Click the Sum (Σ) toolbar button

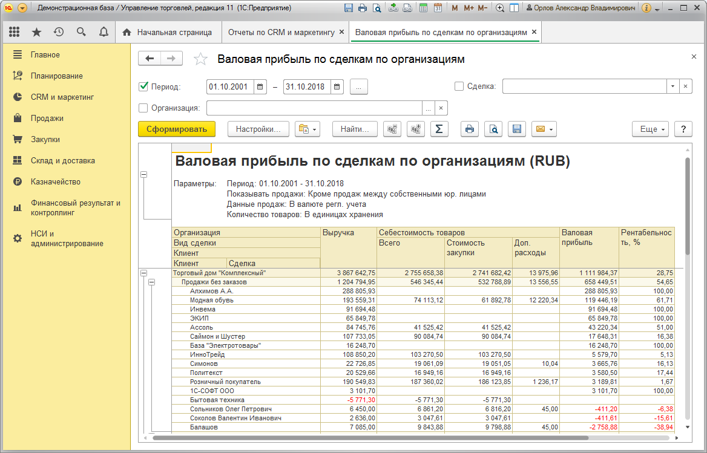coord(439,129)
